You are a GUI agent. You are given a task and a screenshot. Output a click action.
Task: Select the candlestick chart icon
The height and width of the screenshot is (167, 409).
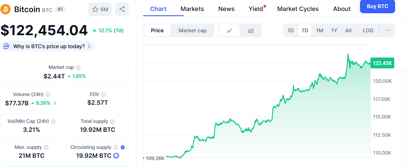[x=251, y=30]
